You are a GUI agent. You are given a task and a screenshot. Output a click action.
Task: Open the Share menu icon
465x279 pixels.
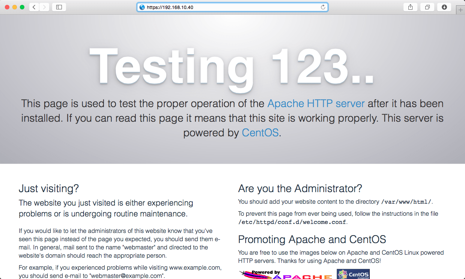(411, 7)
